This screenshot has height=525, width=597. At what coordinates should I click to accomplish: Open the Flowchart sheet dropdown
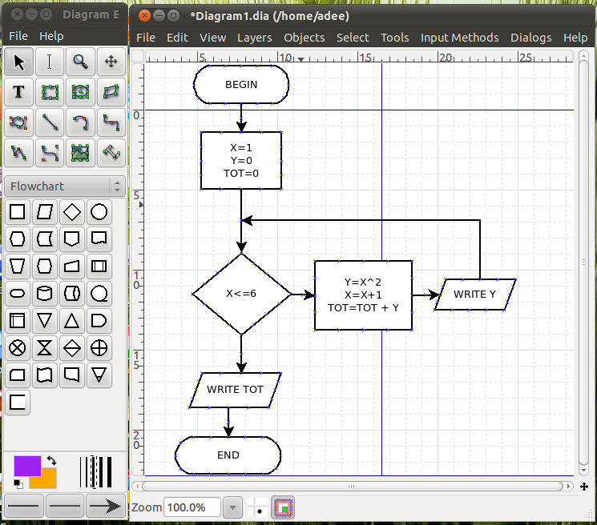65,186
